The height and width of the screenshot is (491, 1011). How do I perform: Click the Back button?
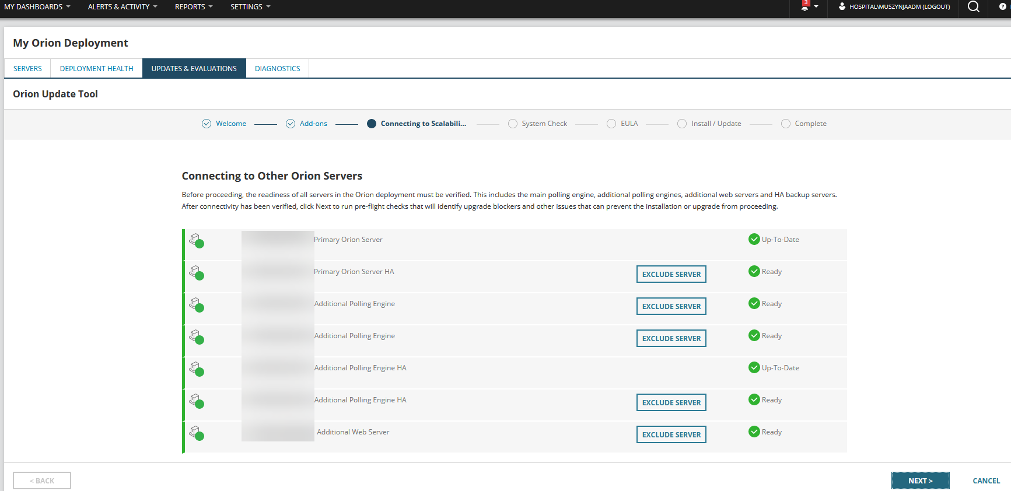[x=42, y=481]
